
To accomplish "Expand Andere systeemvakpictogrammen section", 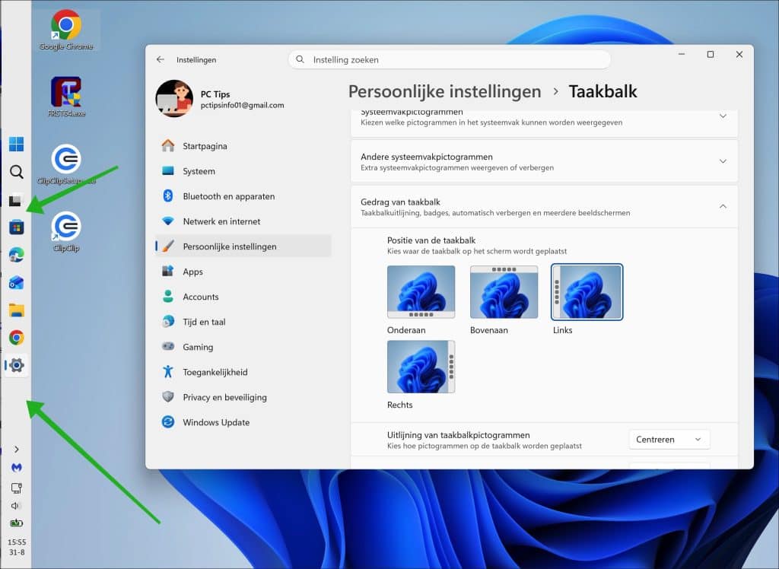I will pyautogui.click(x=544, y=161).
